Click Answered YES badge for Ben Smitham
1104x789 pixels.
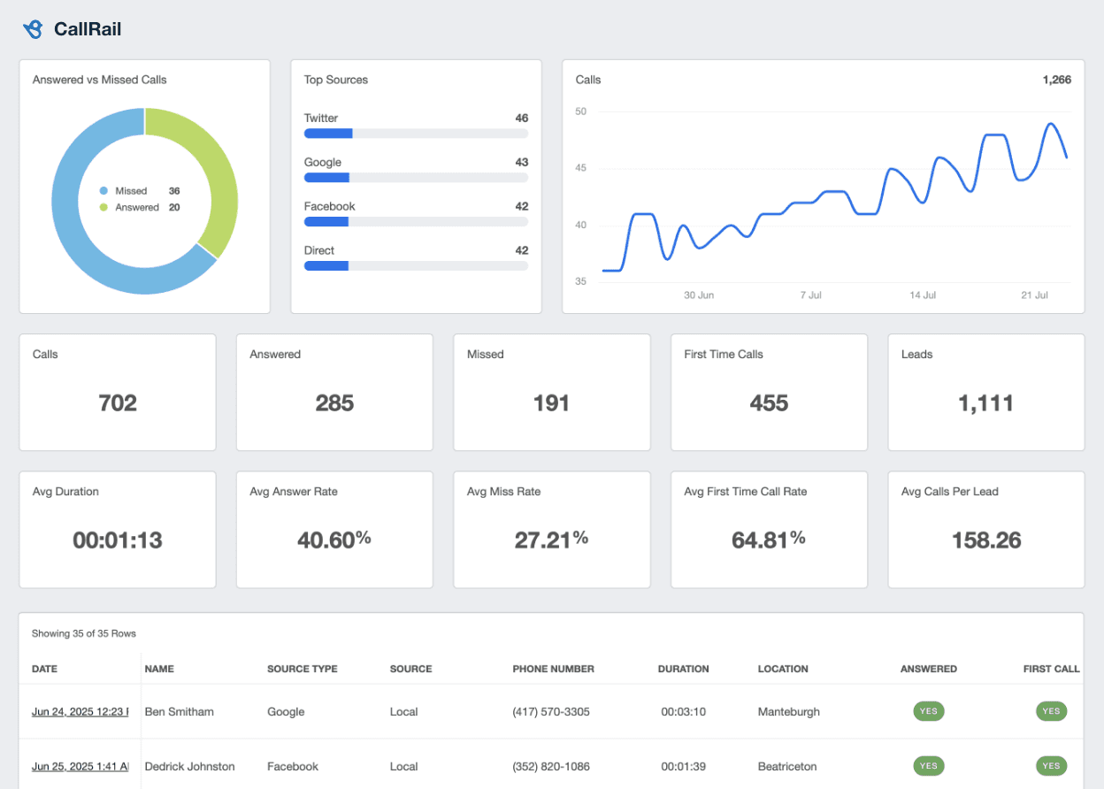(x=928, y=711)
